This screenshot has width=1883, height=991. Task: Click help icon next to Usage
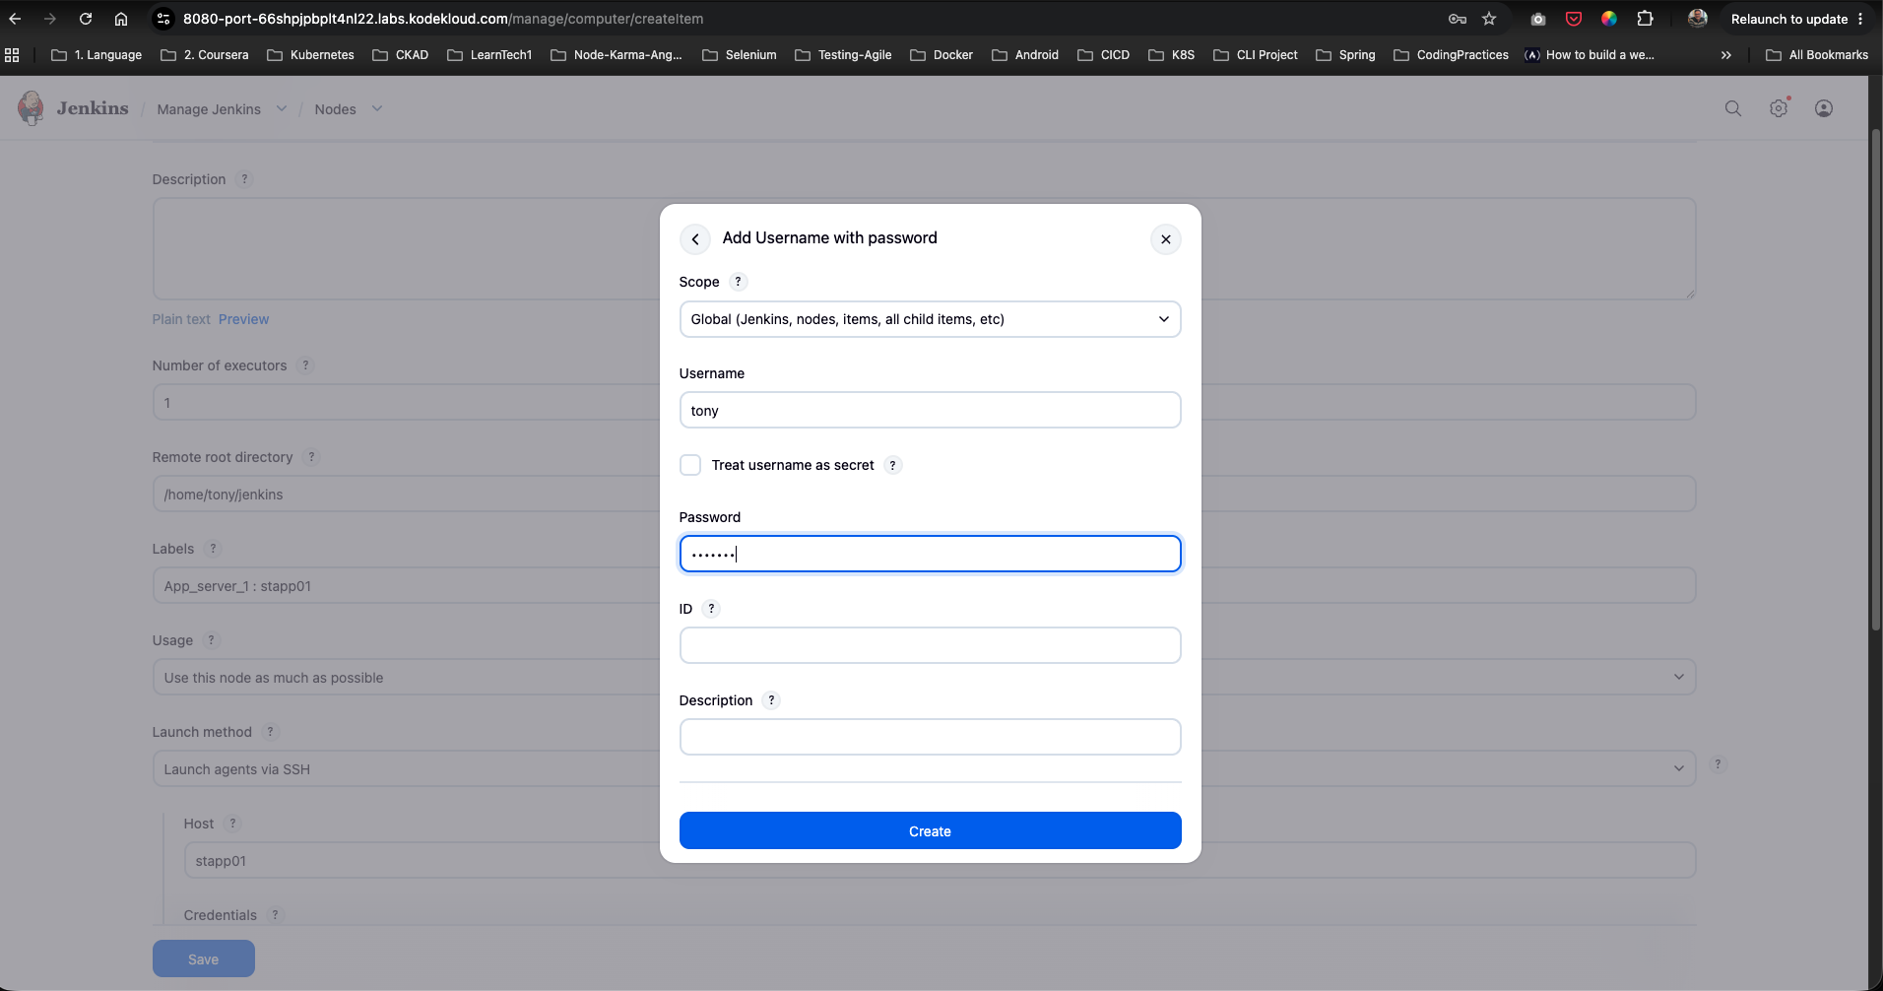(x=211, y=640)
